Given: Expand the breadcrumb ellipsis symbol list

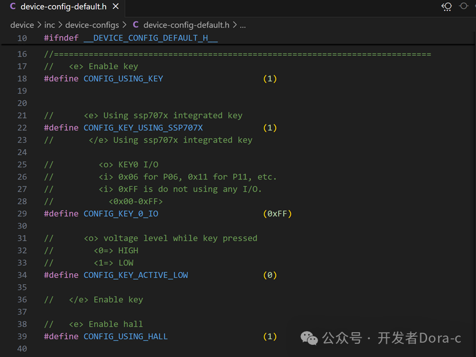Looking at the screenshot, I should (243, 25).
